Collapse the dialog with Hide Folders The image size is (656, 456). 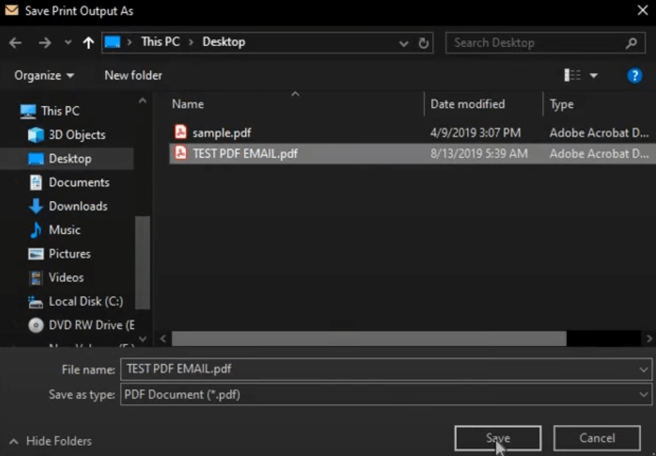[51, 441]
